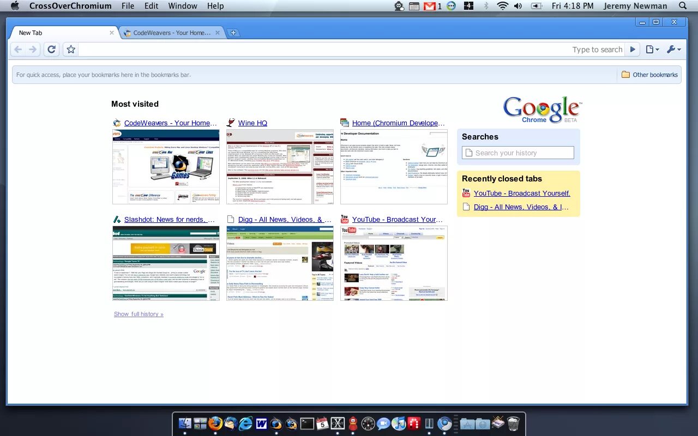Open the Page menu dropdown
The image size is (698, 436).
coord(652,50)
